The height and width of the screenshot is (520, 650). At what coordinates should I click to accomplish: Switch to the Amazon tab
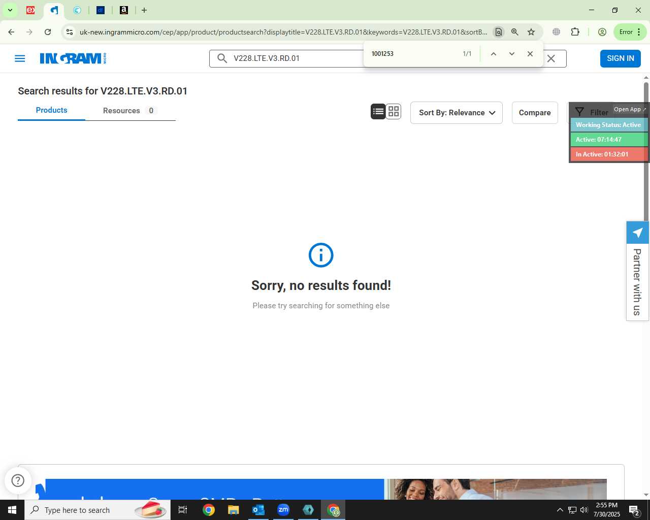(124, 10)
